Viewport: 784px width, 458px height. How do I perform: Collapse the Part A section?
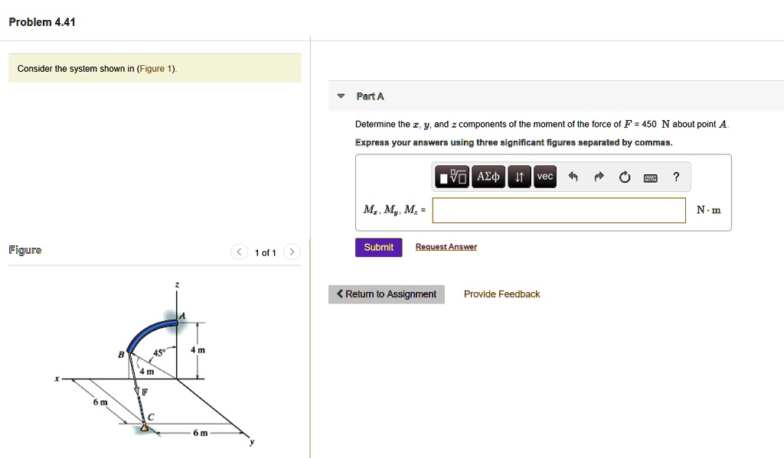(340, 96)
